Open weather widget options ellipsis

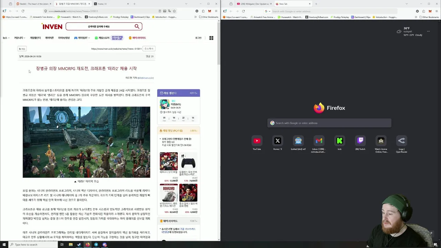(428, 31)
